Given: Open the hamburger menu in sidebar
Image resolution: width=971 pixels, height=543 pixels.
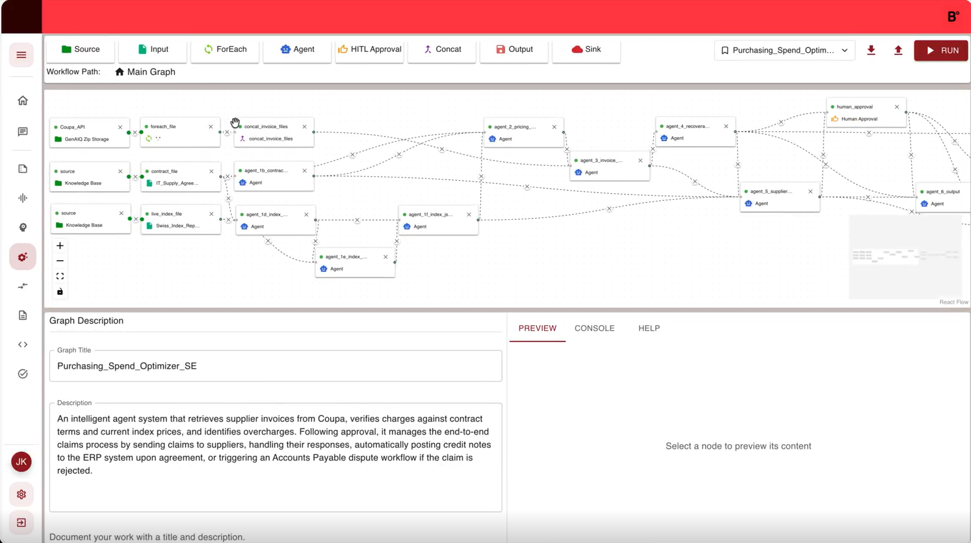Looking at the screenshot, I should (21, 55).
